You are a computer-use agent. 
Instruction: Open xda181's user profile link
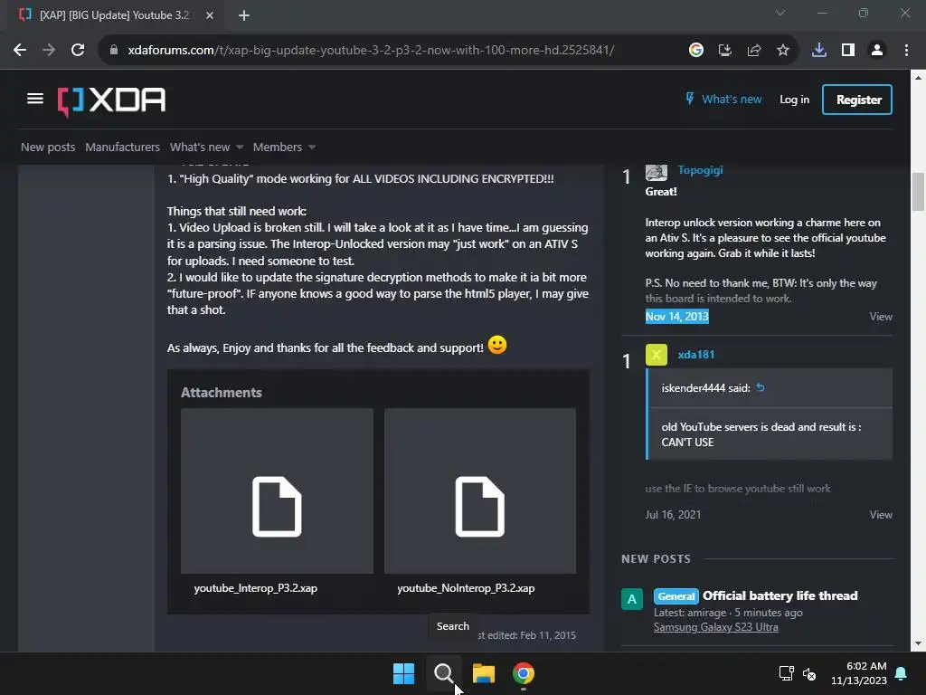[695, 355]
